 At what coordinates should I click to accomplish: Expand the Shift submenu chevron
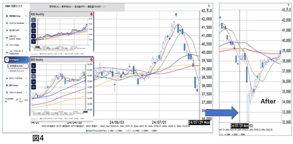(x=26, y=30)
